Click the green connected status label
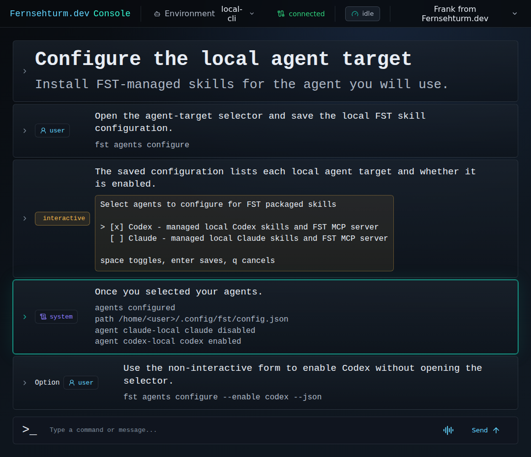The width and height of the screenshot is (531, 457). 306,14
